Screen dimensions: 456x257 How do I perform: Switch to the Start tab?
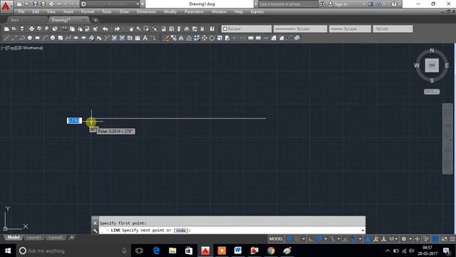[x=14, y=20]
